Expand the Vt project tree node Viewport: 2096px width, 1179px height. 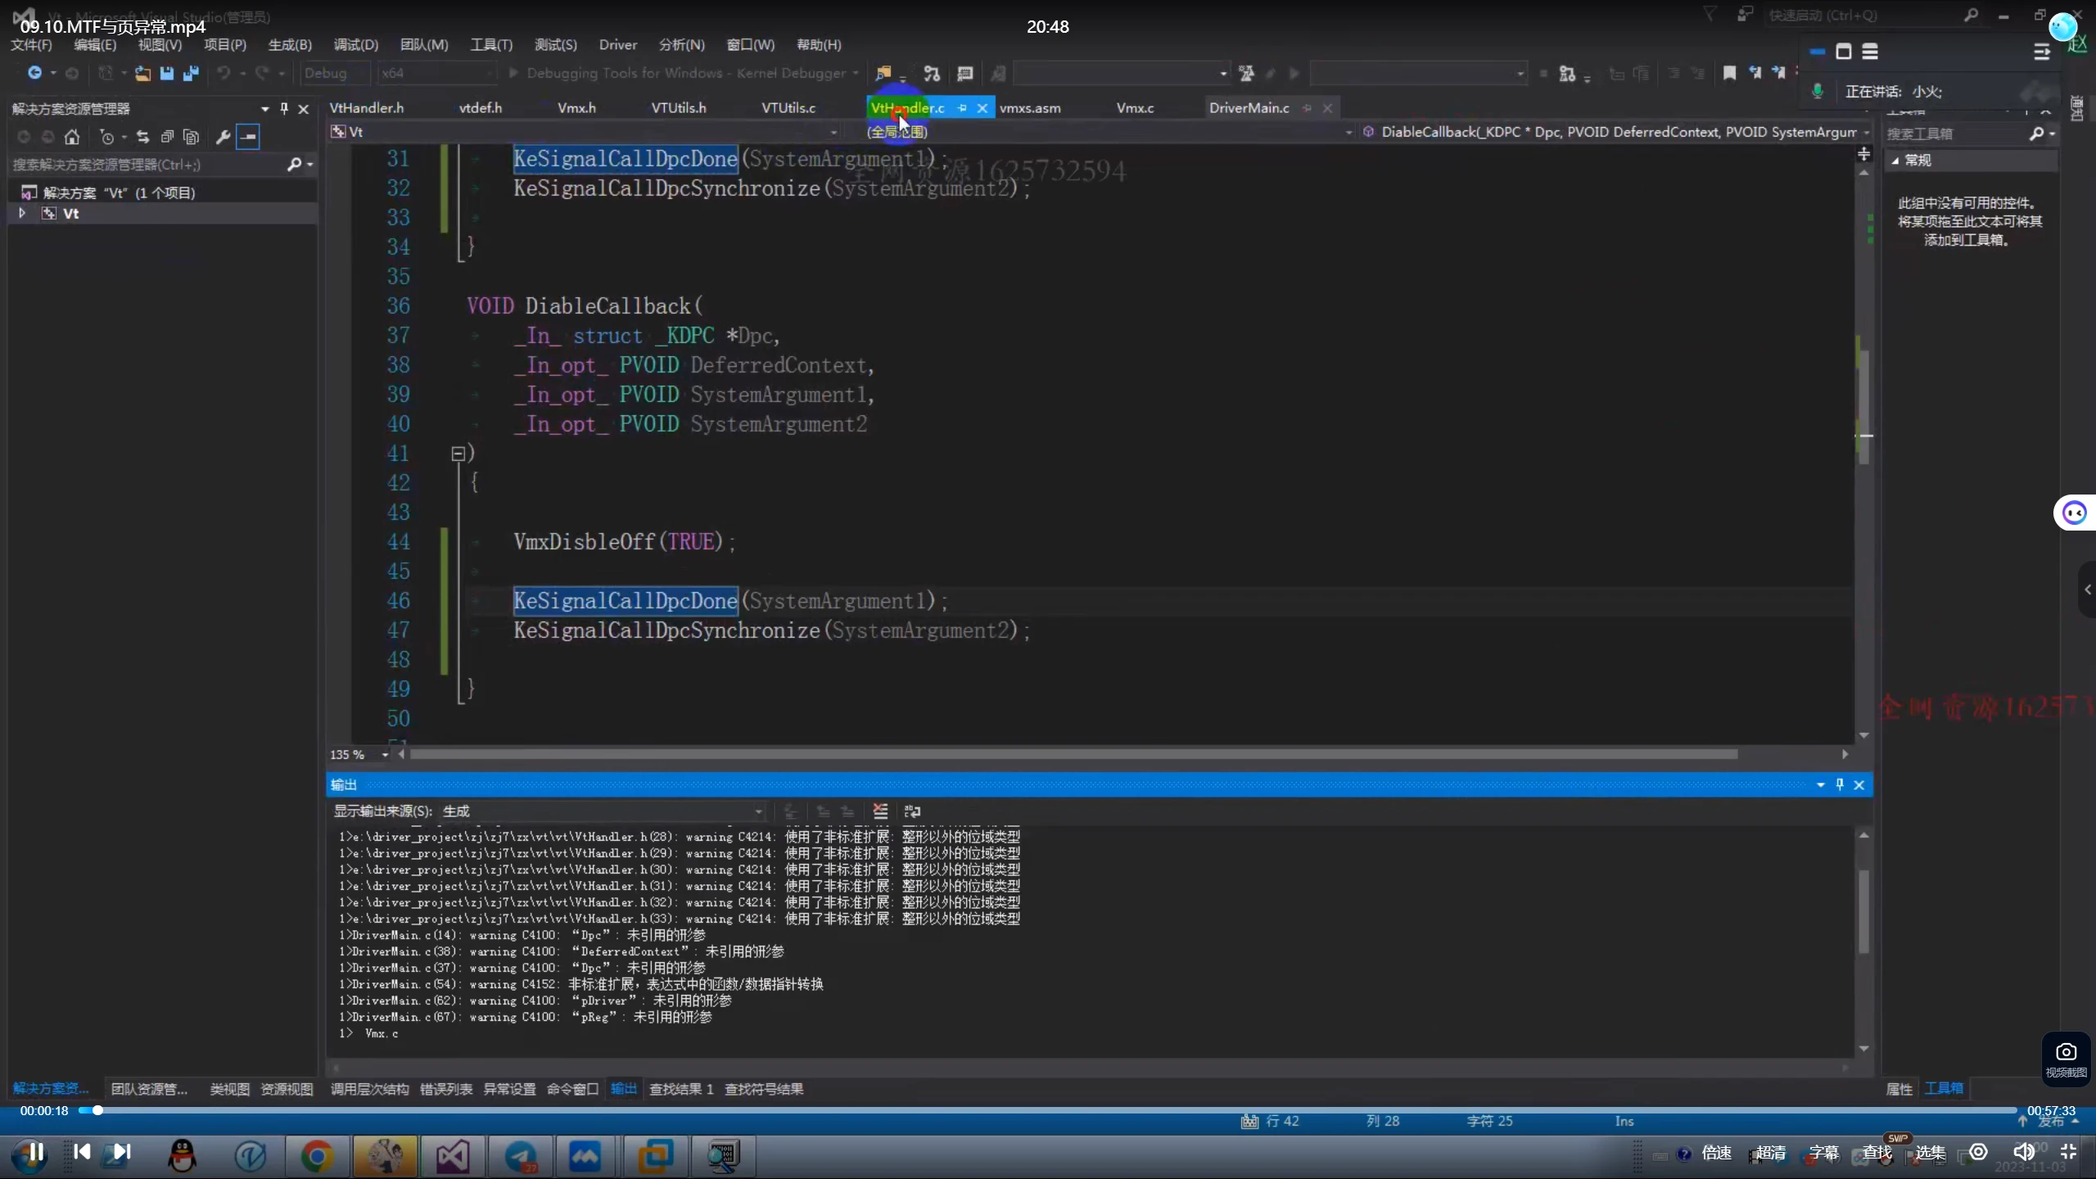point(22,213)
